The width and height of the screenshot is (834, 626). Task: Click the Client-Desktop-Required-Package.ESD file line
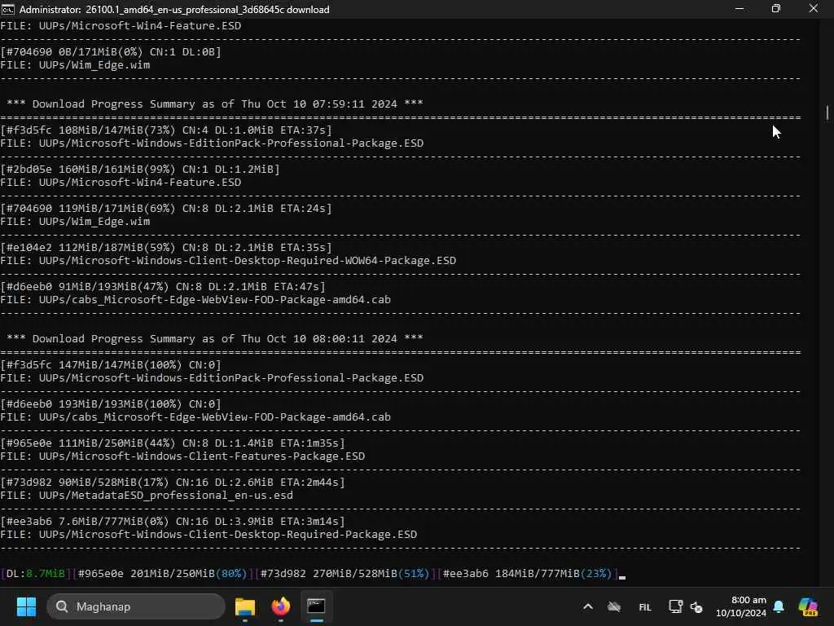click(x=208, y=535)
